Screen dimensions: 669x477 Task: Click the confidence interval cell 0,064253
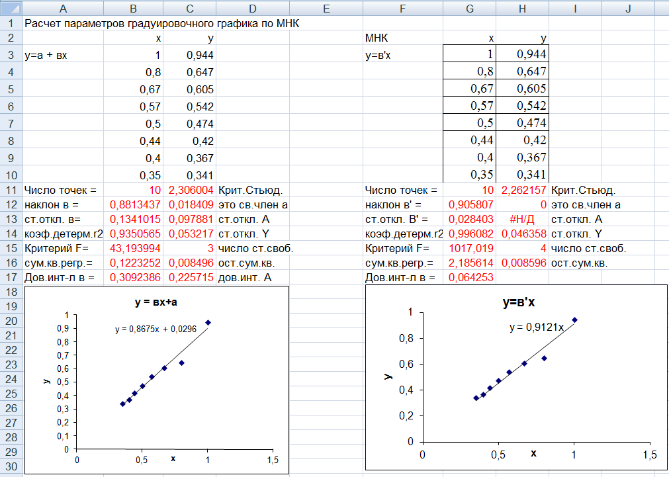469,278
